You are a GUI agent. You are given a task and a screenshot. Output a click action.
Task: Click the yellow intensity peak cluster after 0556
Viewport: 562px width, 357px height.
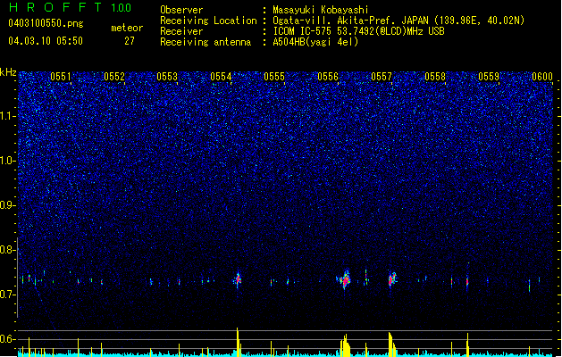345,345
